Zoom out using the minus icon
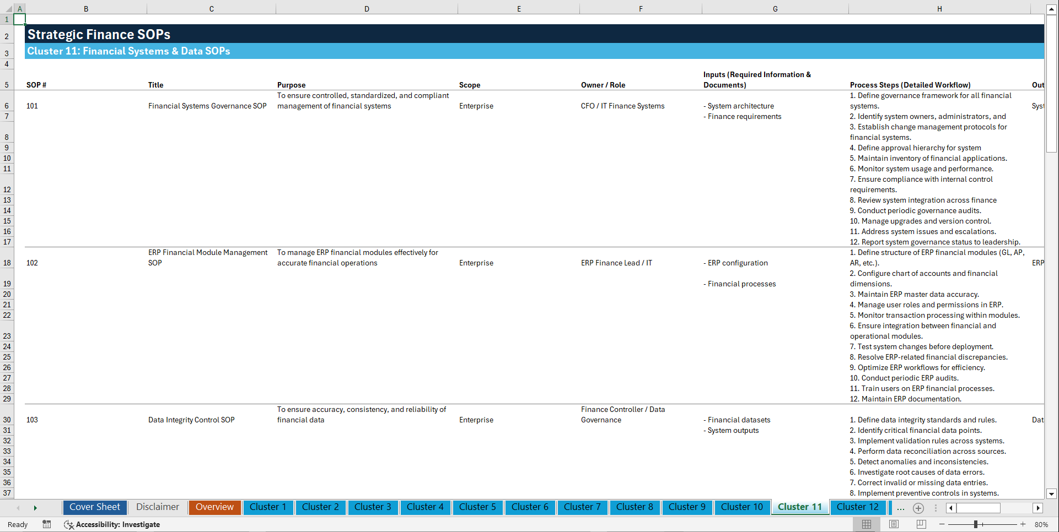Screen dimensions: 1059x532 [942, 524]
